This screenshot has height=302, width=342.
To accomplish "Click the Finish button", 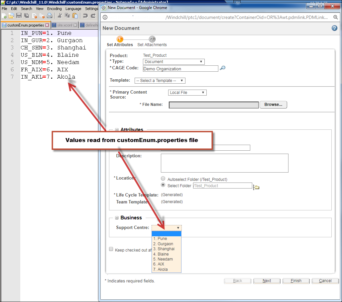I will click(x=295, y=281).
